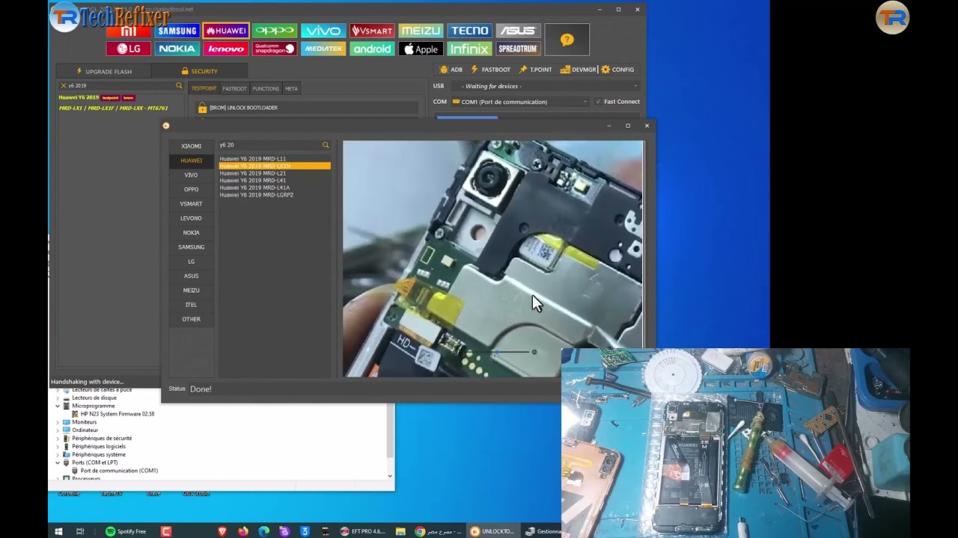
Task: Open the META sub-tab
Action: (x=291, y=88)
